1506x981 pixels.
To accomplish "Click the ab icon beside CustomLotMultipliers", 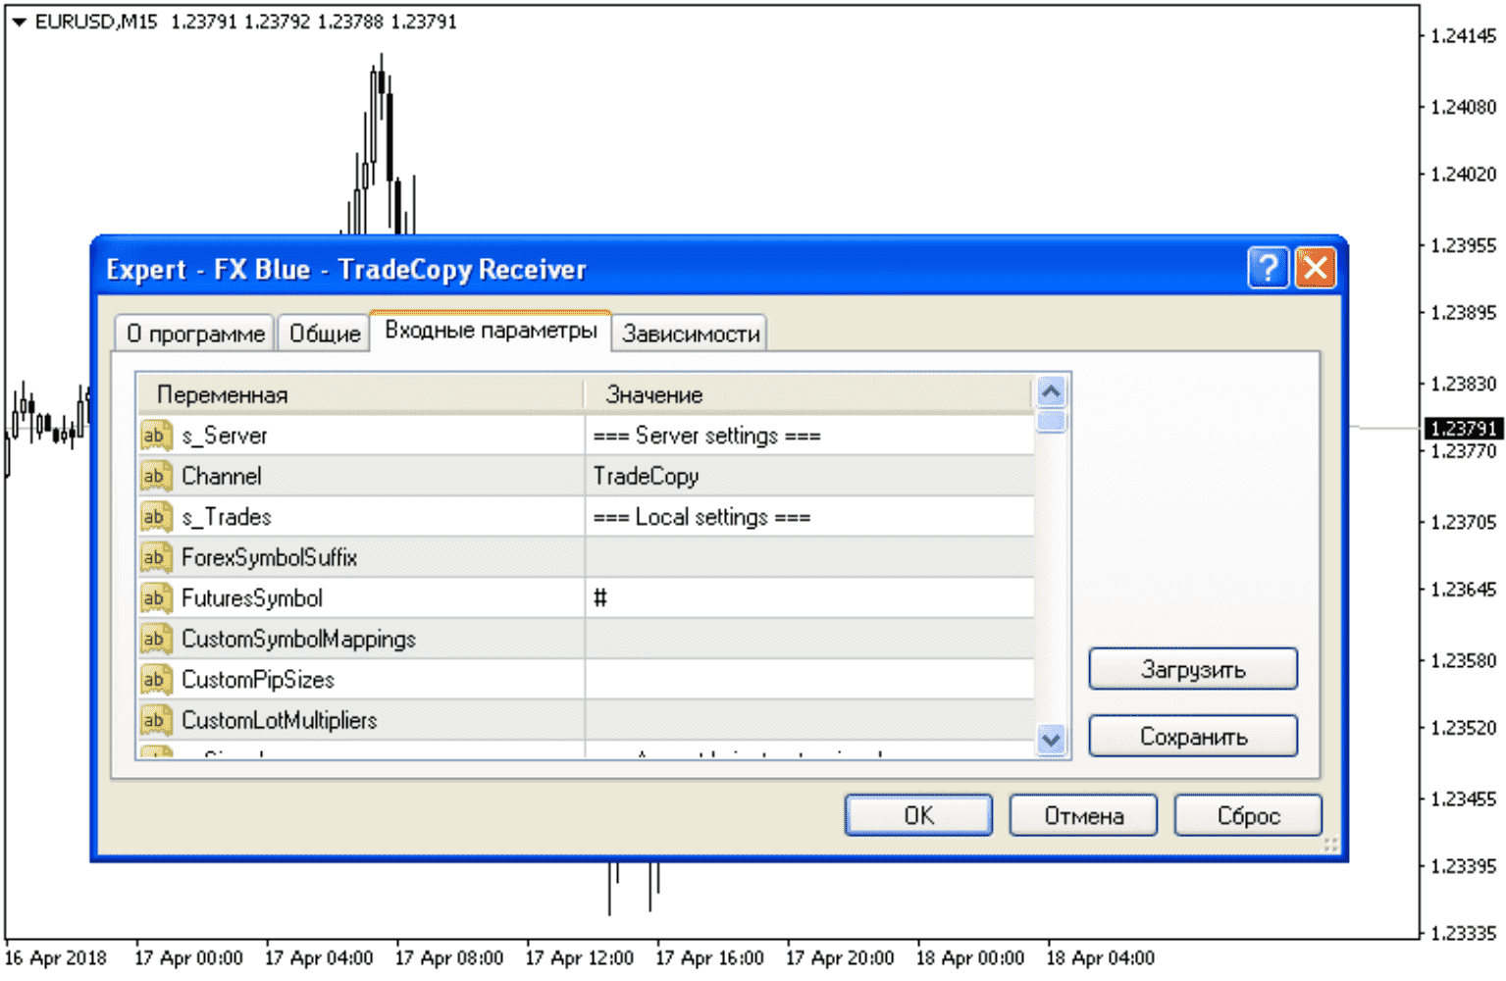I will 156,721.
